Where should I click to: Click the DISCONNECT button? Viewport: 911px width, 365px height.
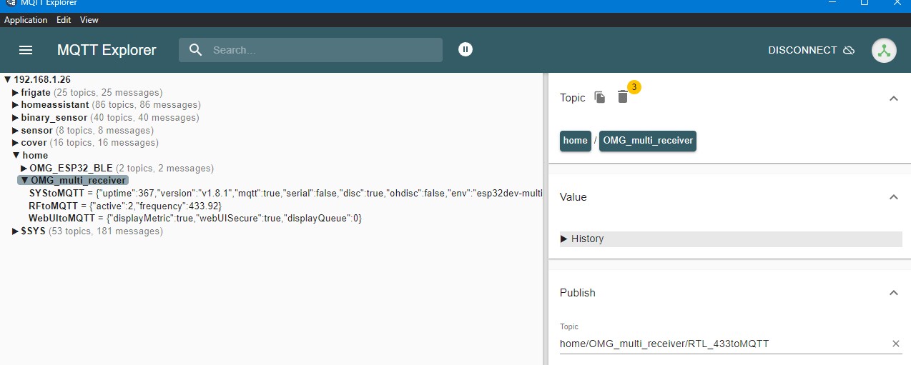(812, 50)
